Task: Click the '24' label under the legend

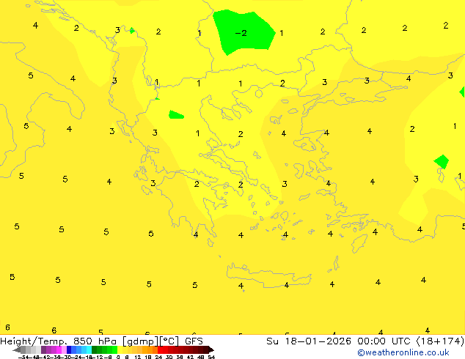Action: coord(158,357)
